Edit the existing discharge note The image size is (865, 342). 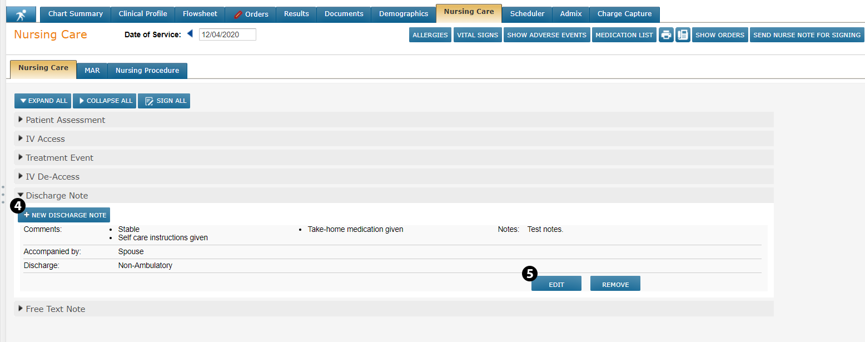[x=556, y=284]
